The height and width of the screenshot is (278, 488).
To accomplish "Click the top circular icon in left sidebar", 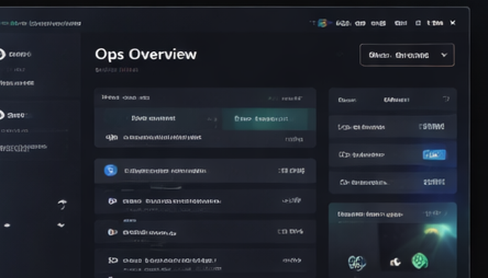I will click(2, 54).
